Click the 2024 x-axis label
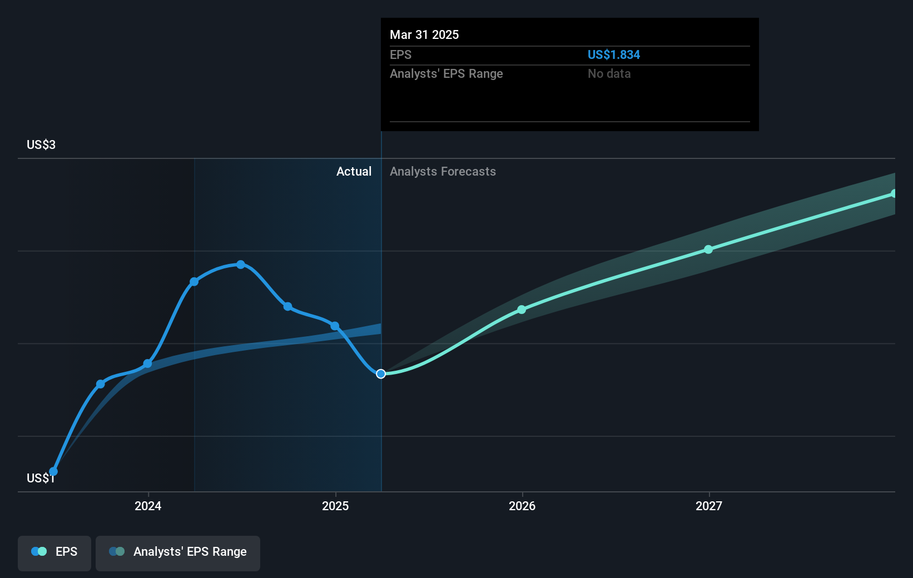 [x=148, y=506]
